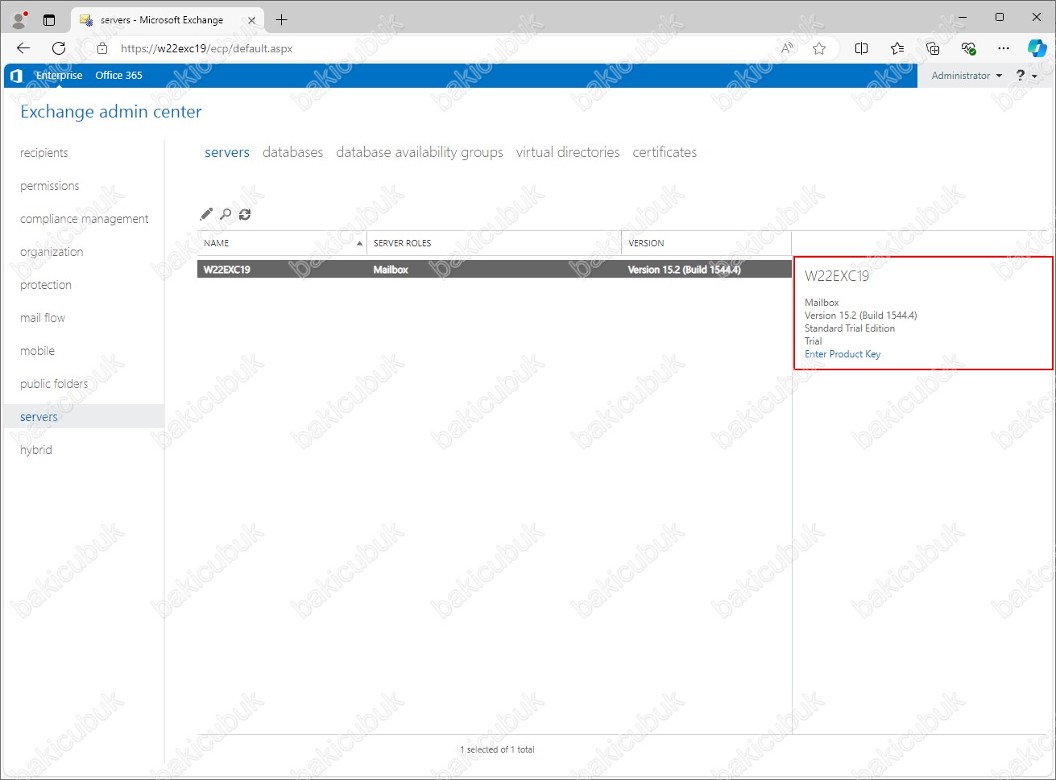The image size is (1056, 780).
Task: Open the help question mark menu
Action: pos(1025,76)
